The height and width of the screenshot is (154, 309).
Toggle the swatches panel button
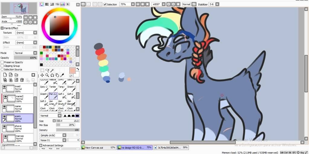[x=62, y=4]
